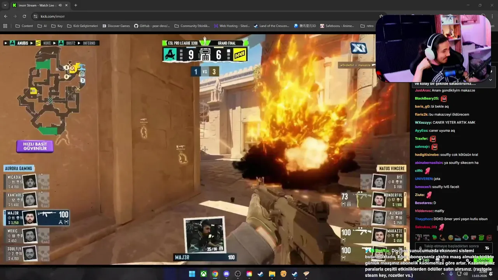Click username BlackBeary25 in chat

pyautogui.click(x=427, y=98)
